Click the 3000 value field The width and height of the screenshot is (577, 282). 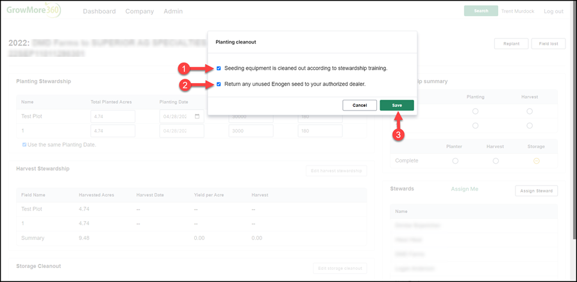251,130
